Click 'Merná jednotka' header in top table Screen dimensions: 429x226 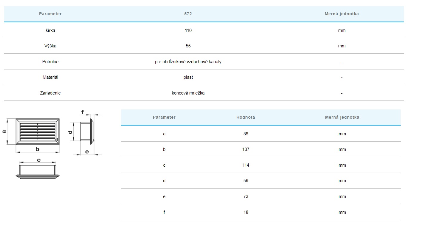[x=342, y=14]
